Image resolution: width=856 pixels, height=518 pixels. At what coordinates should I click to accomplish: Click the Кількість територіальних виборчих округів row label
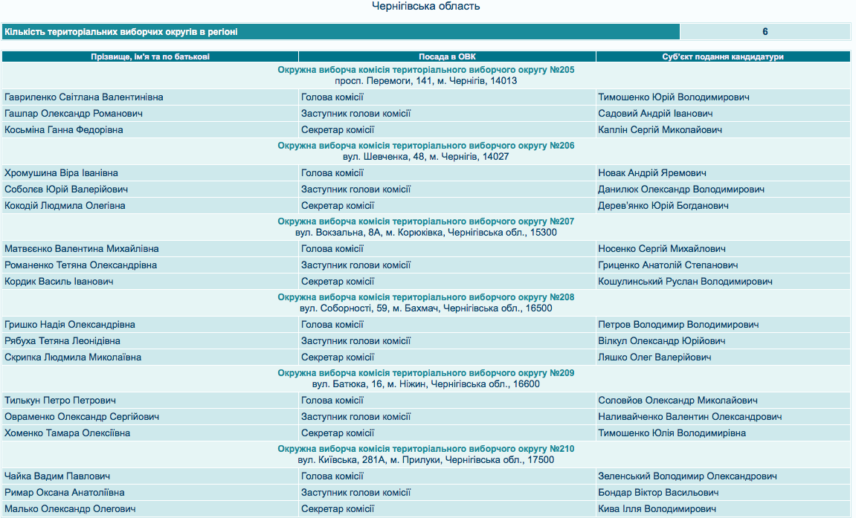[x=121, y=32]
